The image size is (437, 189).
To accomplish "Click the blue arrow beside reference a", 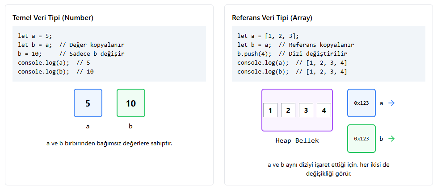I will coord(391,103).
